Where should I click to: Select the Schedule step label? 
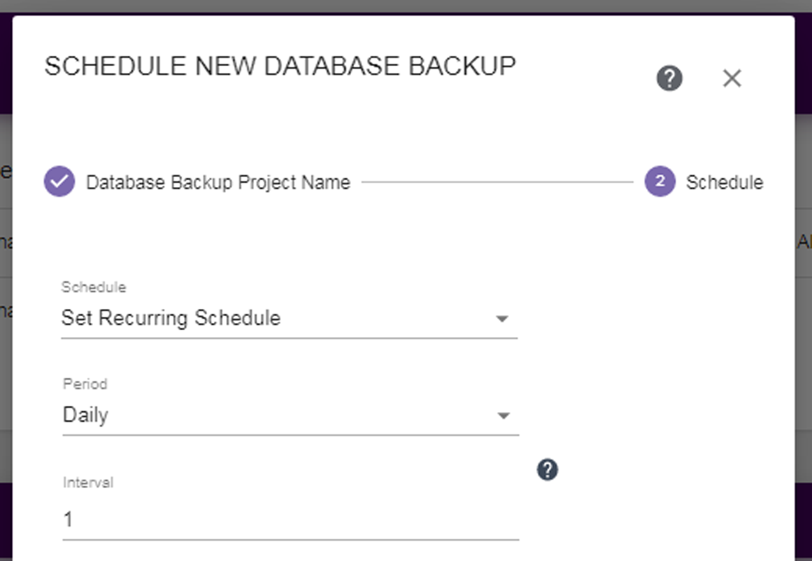pyautogui.click(x=724, y=183)
